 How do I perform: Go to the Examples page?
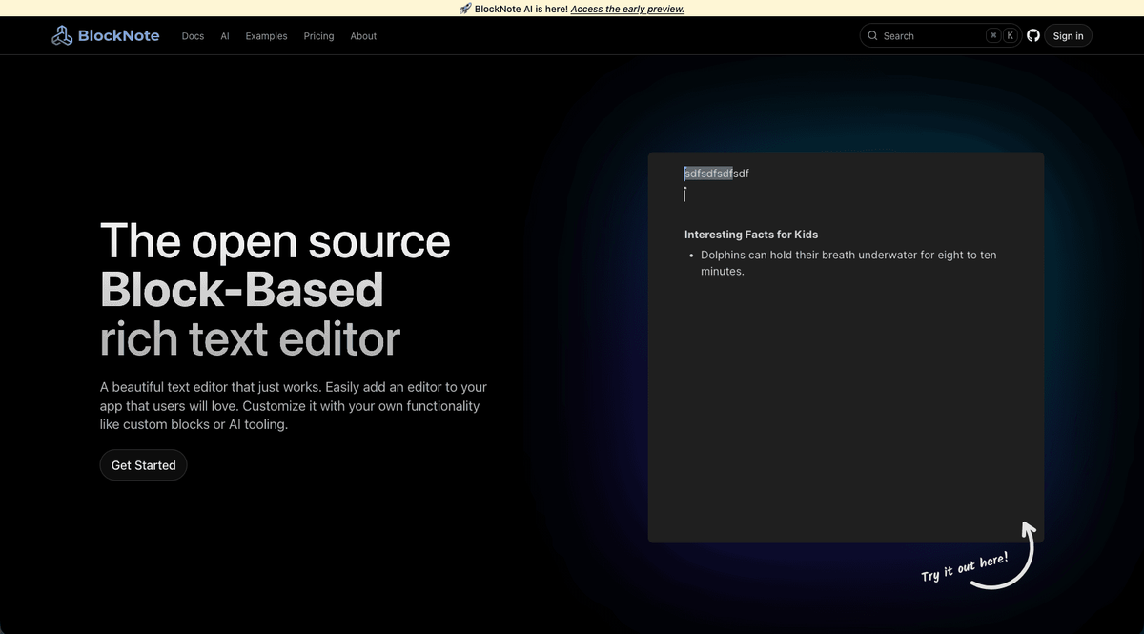pyautogui.click(x=266, y=36)
